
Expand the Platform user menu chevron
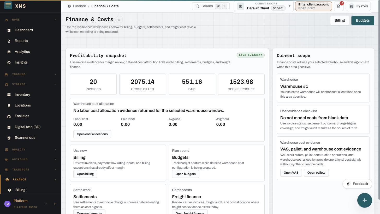[46, 204]
